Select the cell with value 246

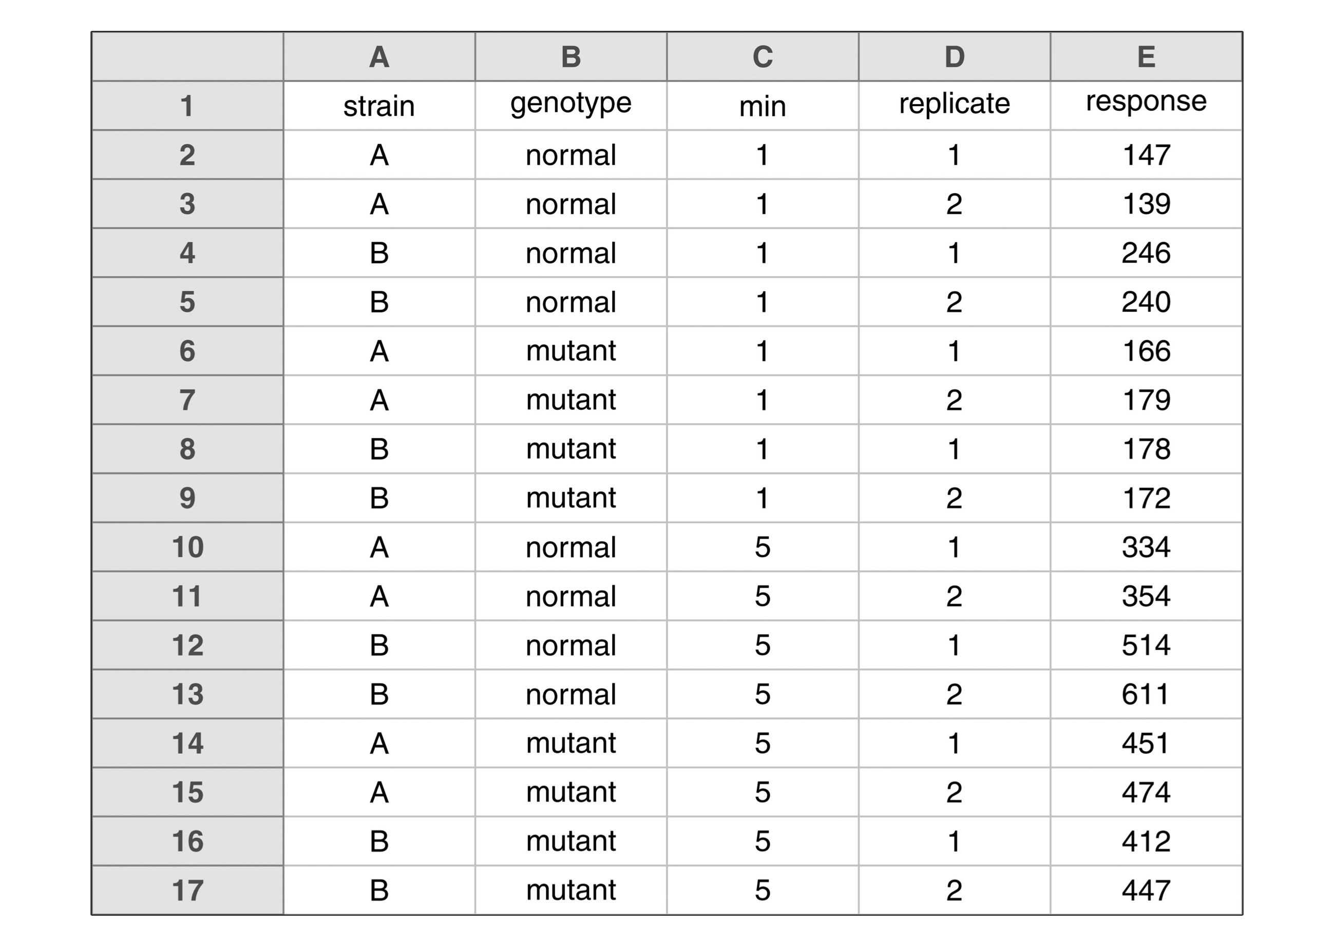(1146, 253)
